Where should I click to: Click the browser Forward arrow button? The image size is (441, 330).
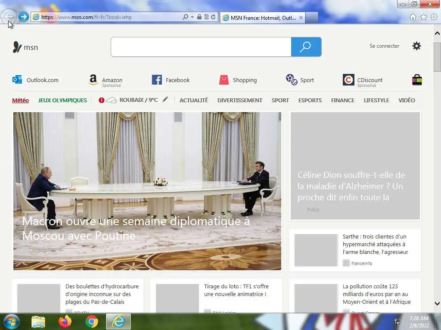click(24, 17)
